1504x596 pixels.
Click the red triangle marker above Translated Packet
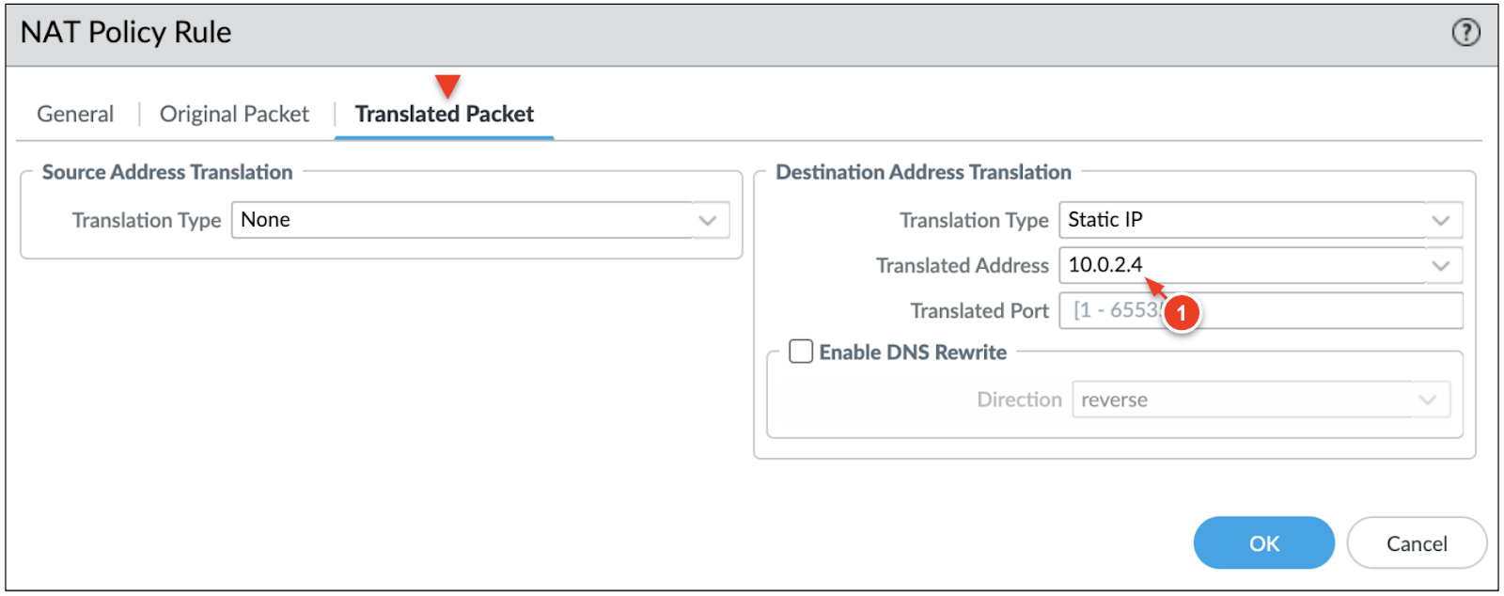click(x=447, y=86)
